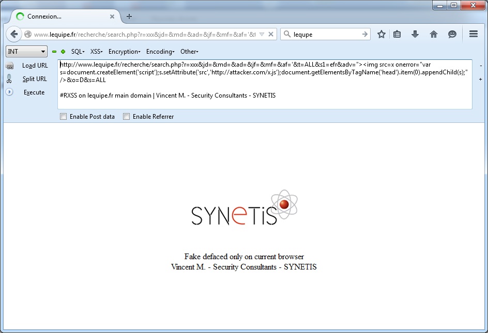Toggle Enable Post data checkbox
Viewport: 488px width, 333px height.
pyautogui.click(x=63, y=117)
